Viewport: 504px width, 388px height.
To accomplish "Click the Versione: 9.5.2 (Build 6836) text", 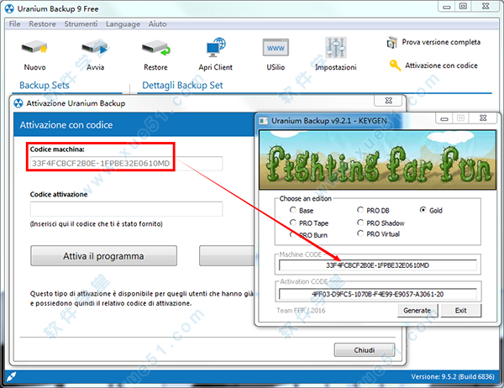I will point(453,376).
